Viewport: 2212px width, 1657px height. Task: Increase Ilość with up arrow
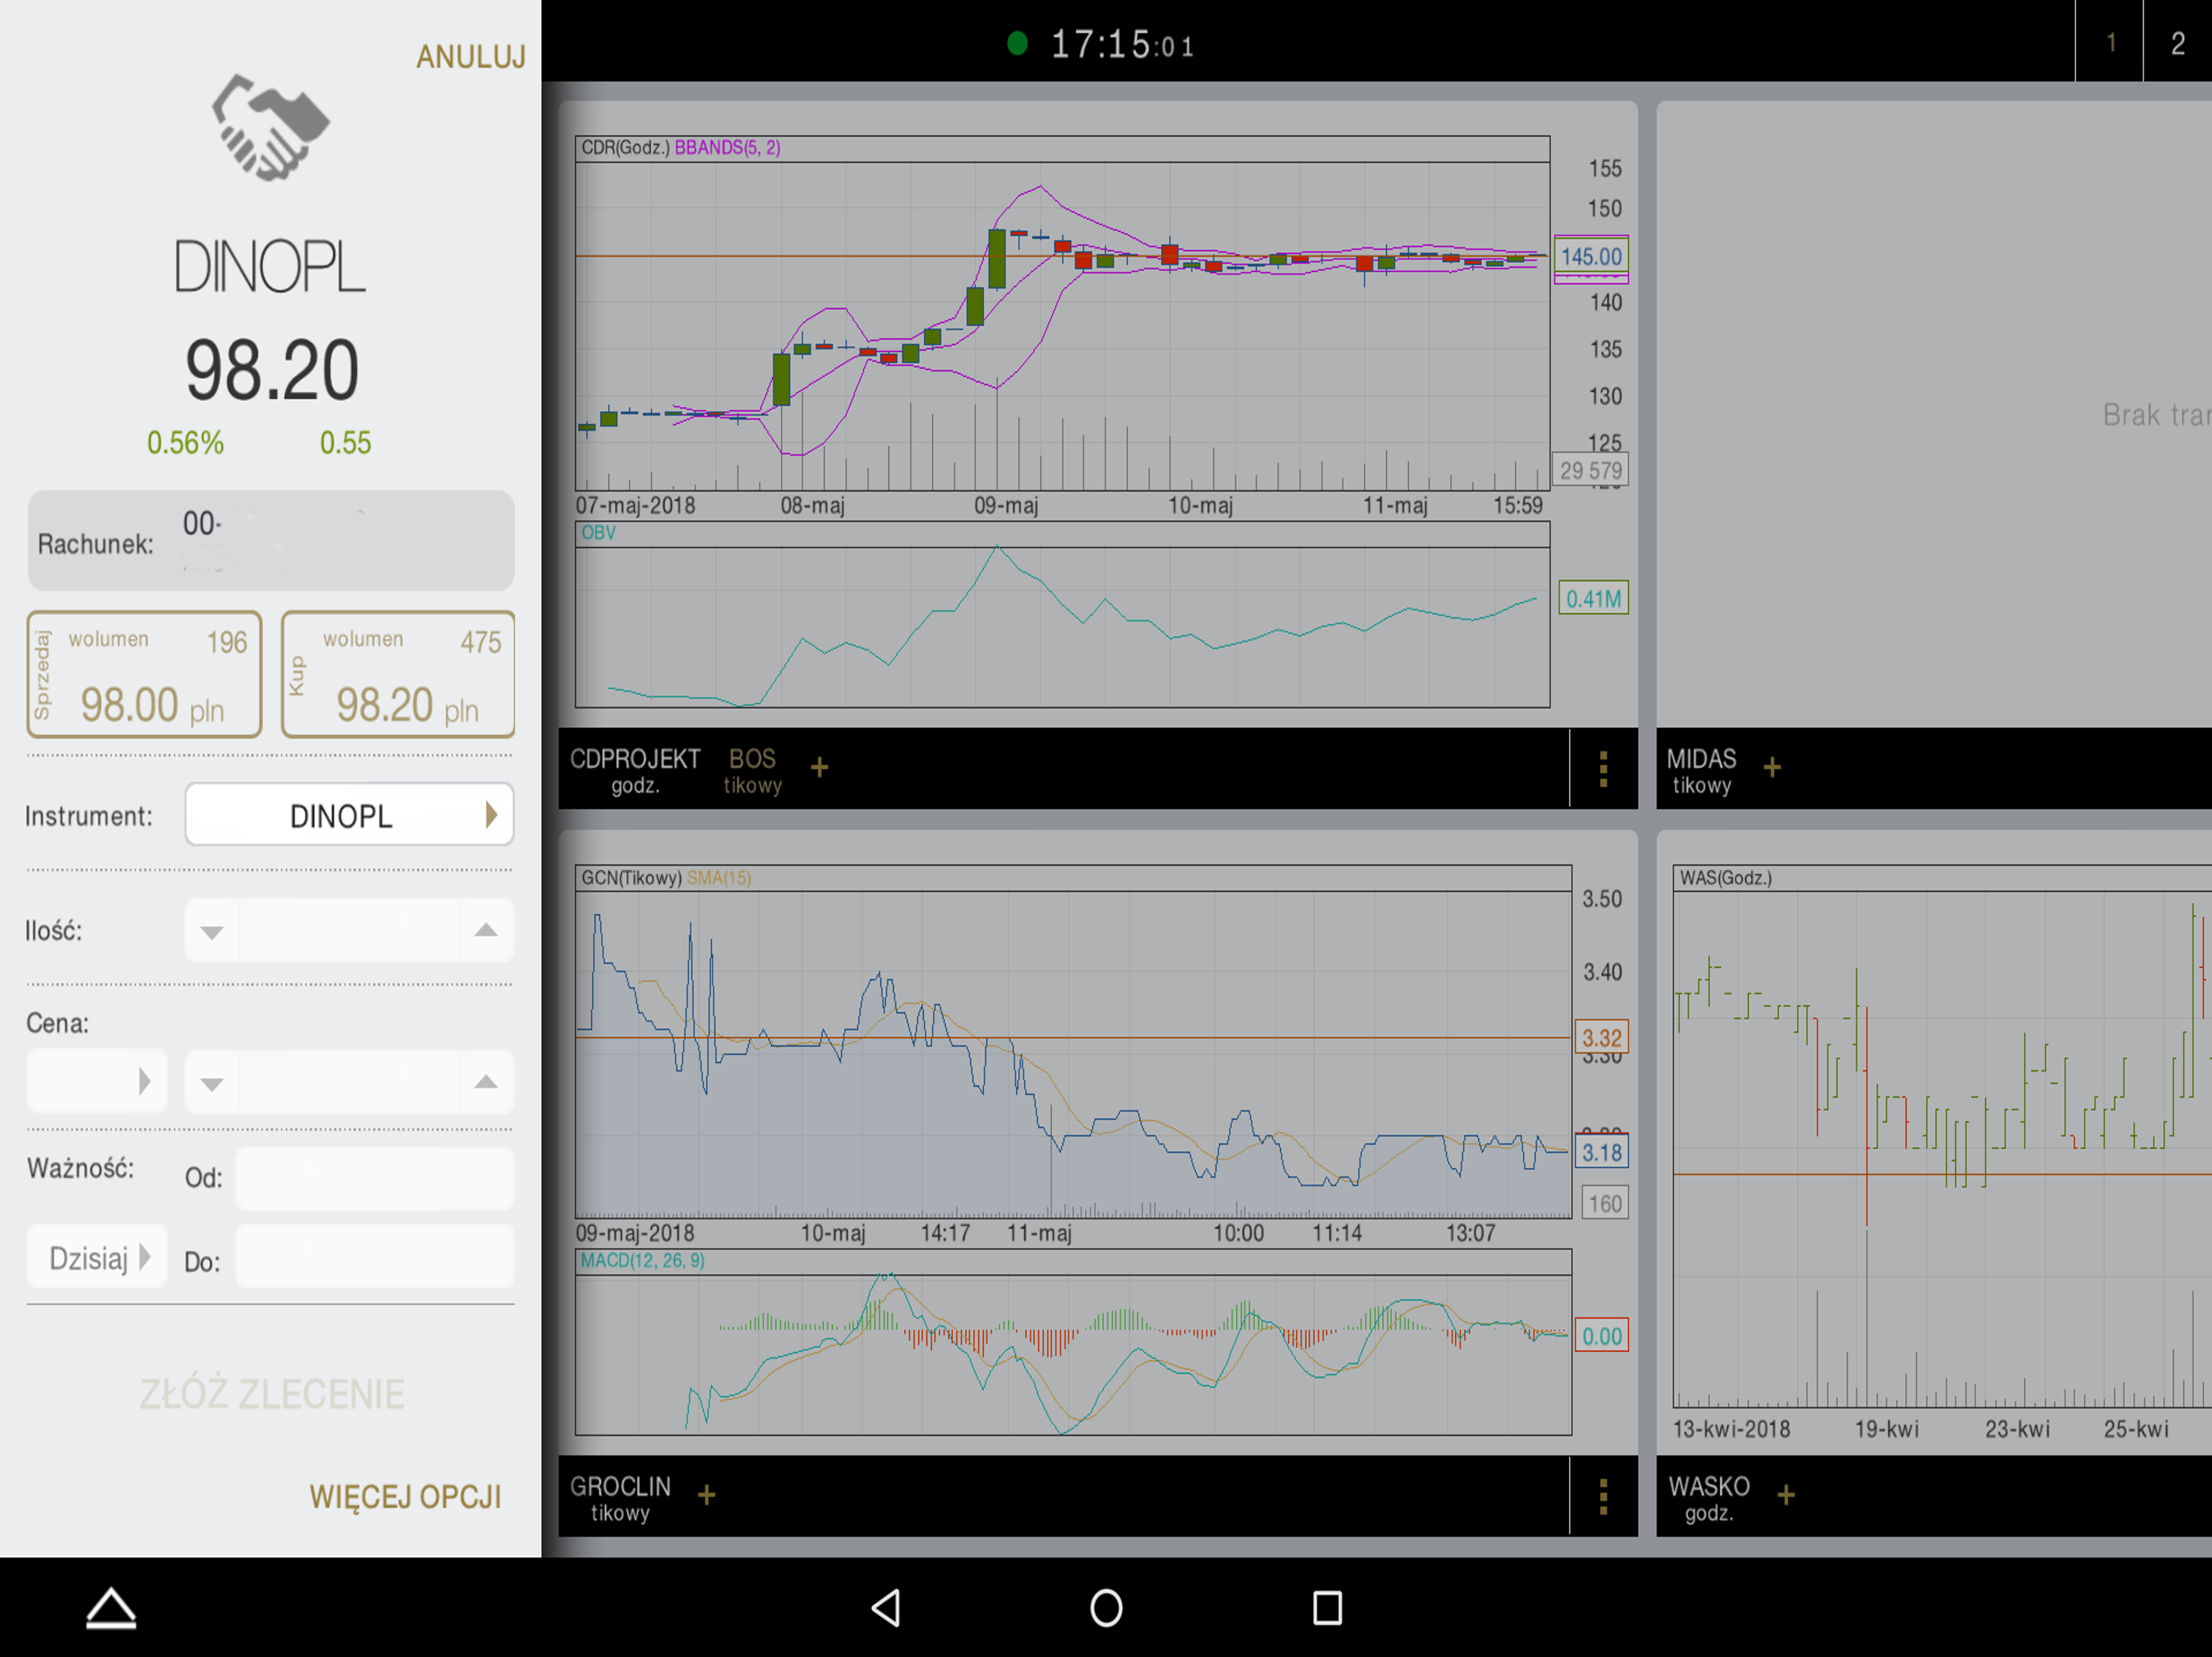486,931
